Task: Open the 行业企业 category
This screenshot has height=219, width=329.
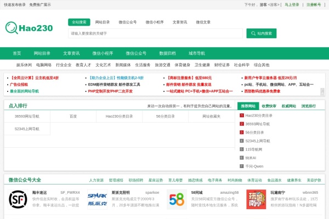Action: (x=64, y=65)
